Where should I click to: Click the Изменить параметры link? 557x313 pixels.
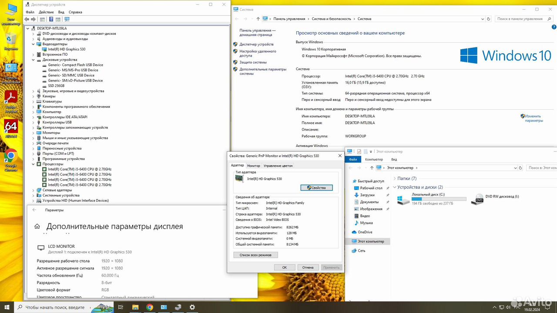(x=534, y=118)
